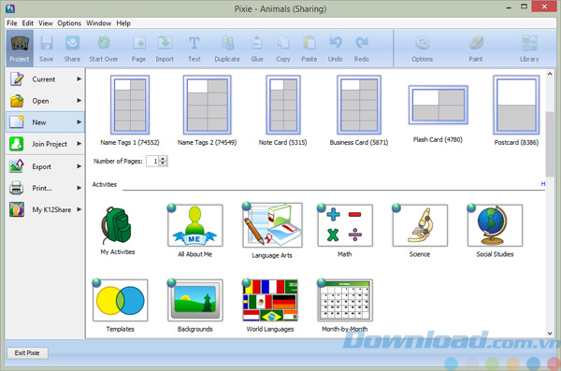Click the vertical scrollbar up arrow

pyautogui.click(x=550, y=74)
